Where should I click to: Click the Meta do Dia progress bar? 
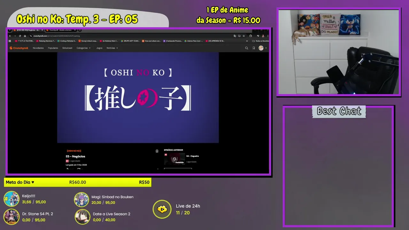click(x=78, y=182)
